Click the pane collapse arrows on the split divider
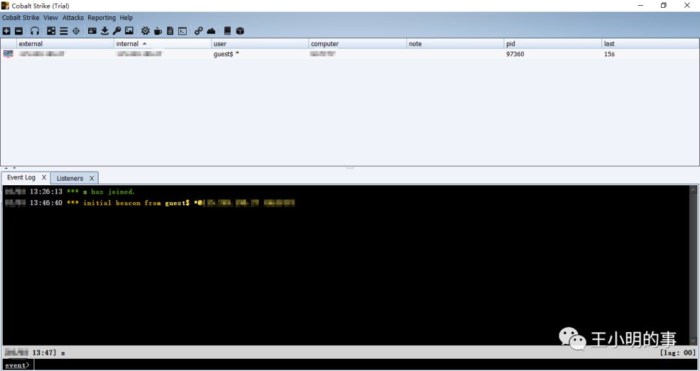The image size is (700, 371). click(10, 168)
